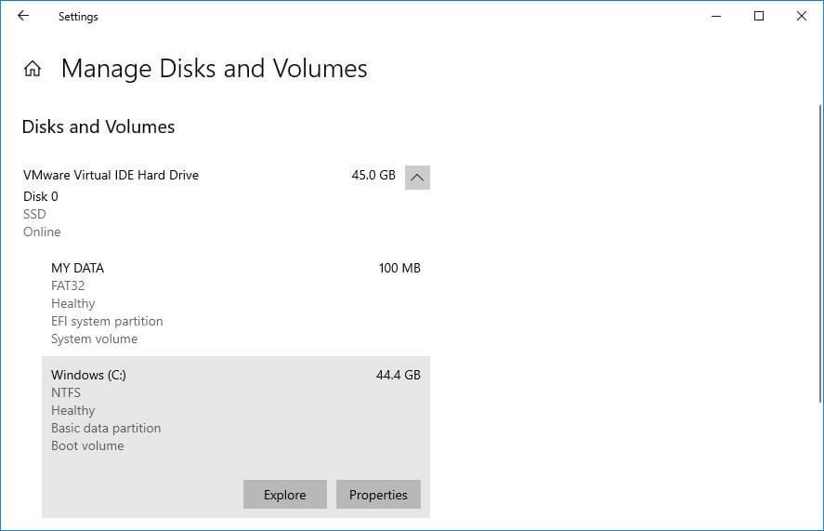Click the EFI system partition text
This screenshot has height=531, width=824.
(x=107, y=321)
